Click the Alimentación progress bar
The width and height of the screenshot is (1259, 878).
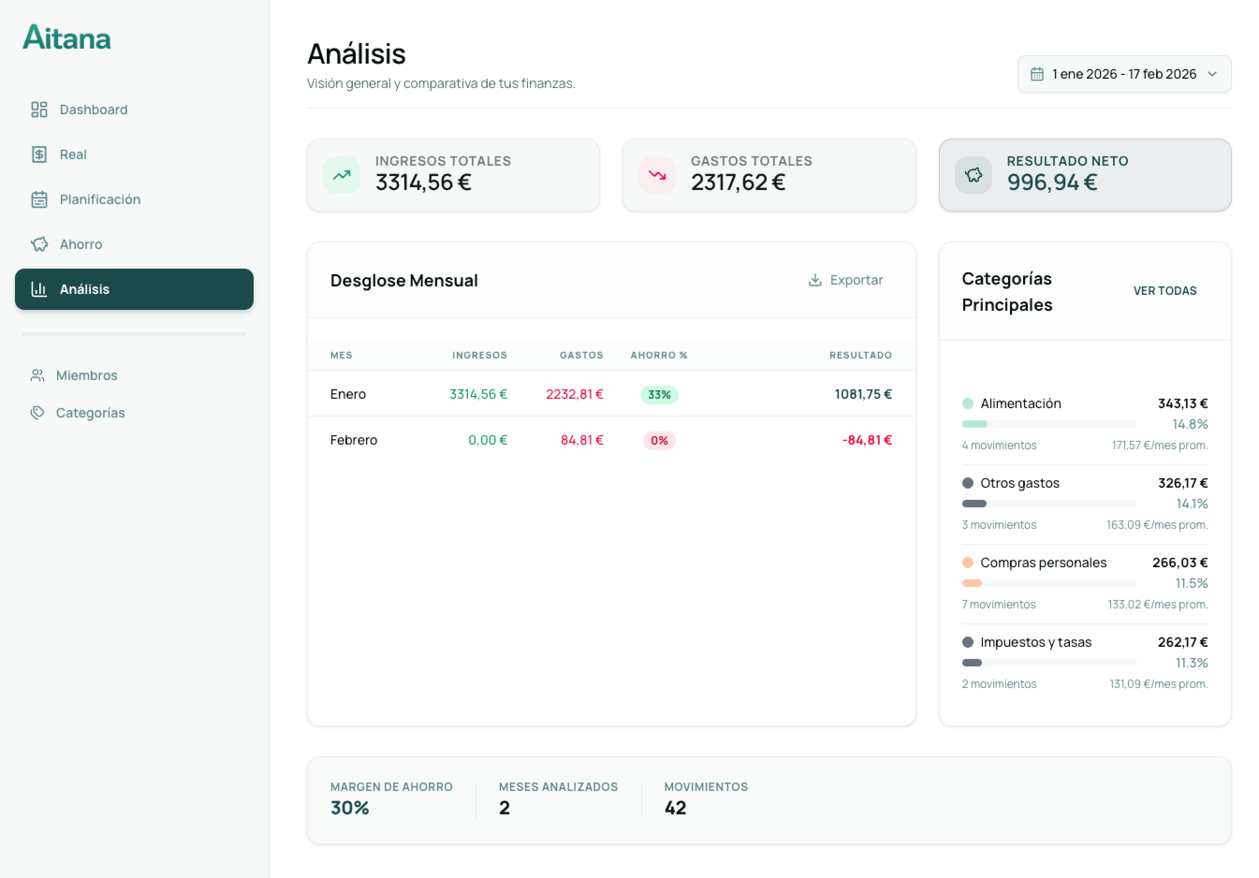click(x=1049, y=424)
